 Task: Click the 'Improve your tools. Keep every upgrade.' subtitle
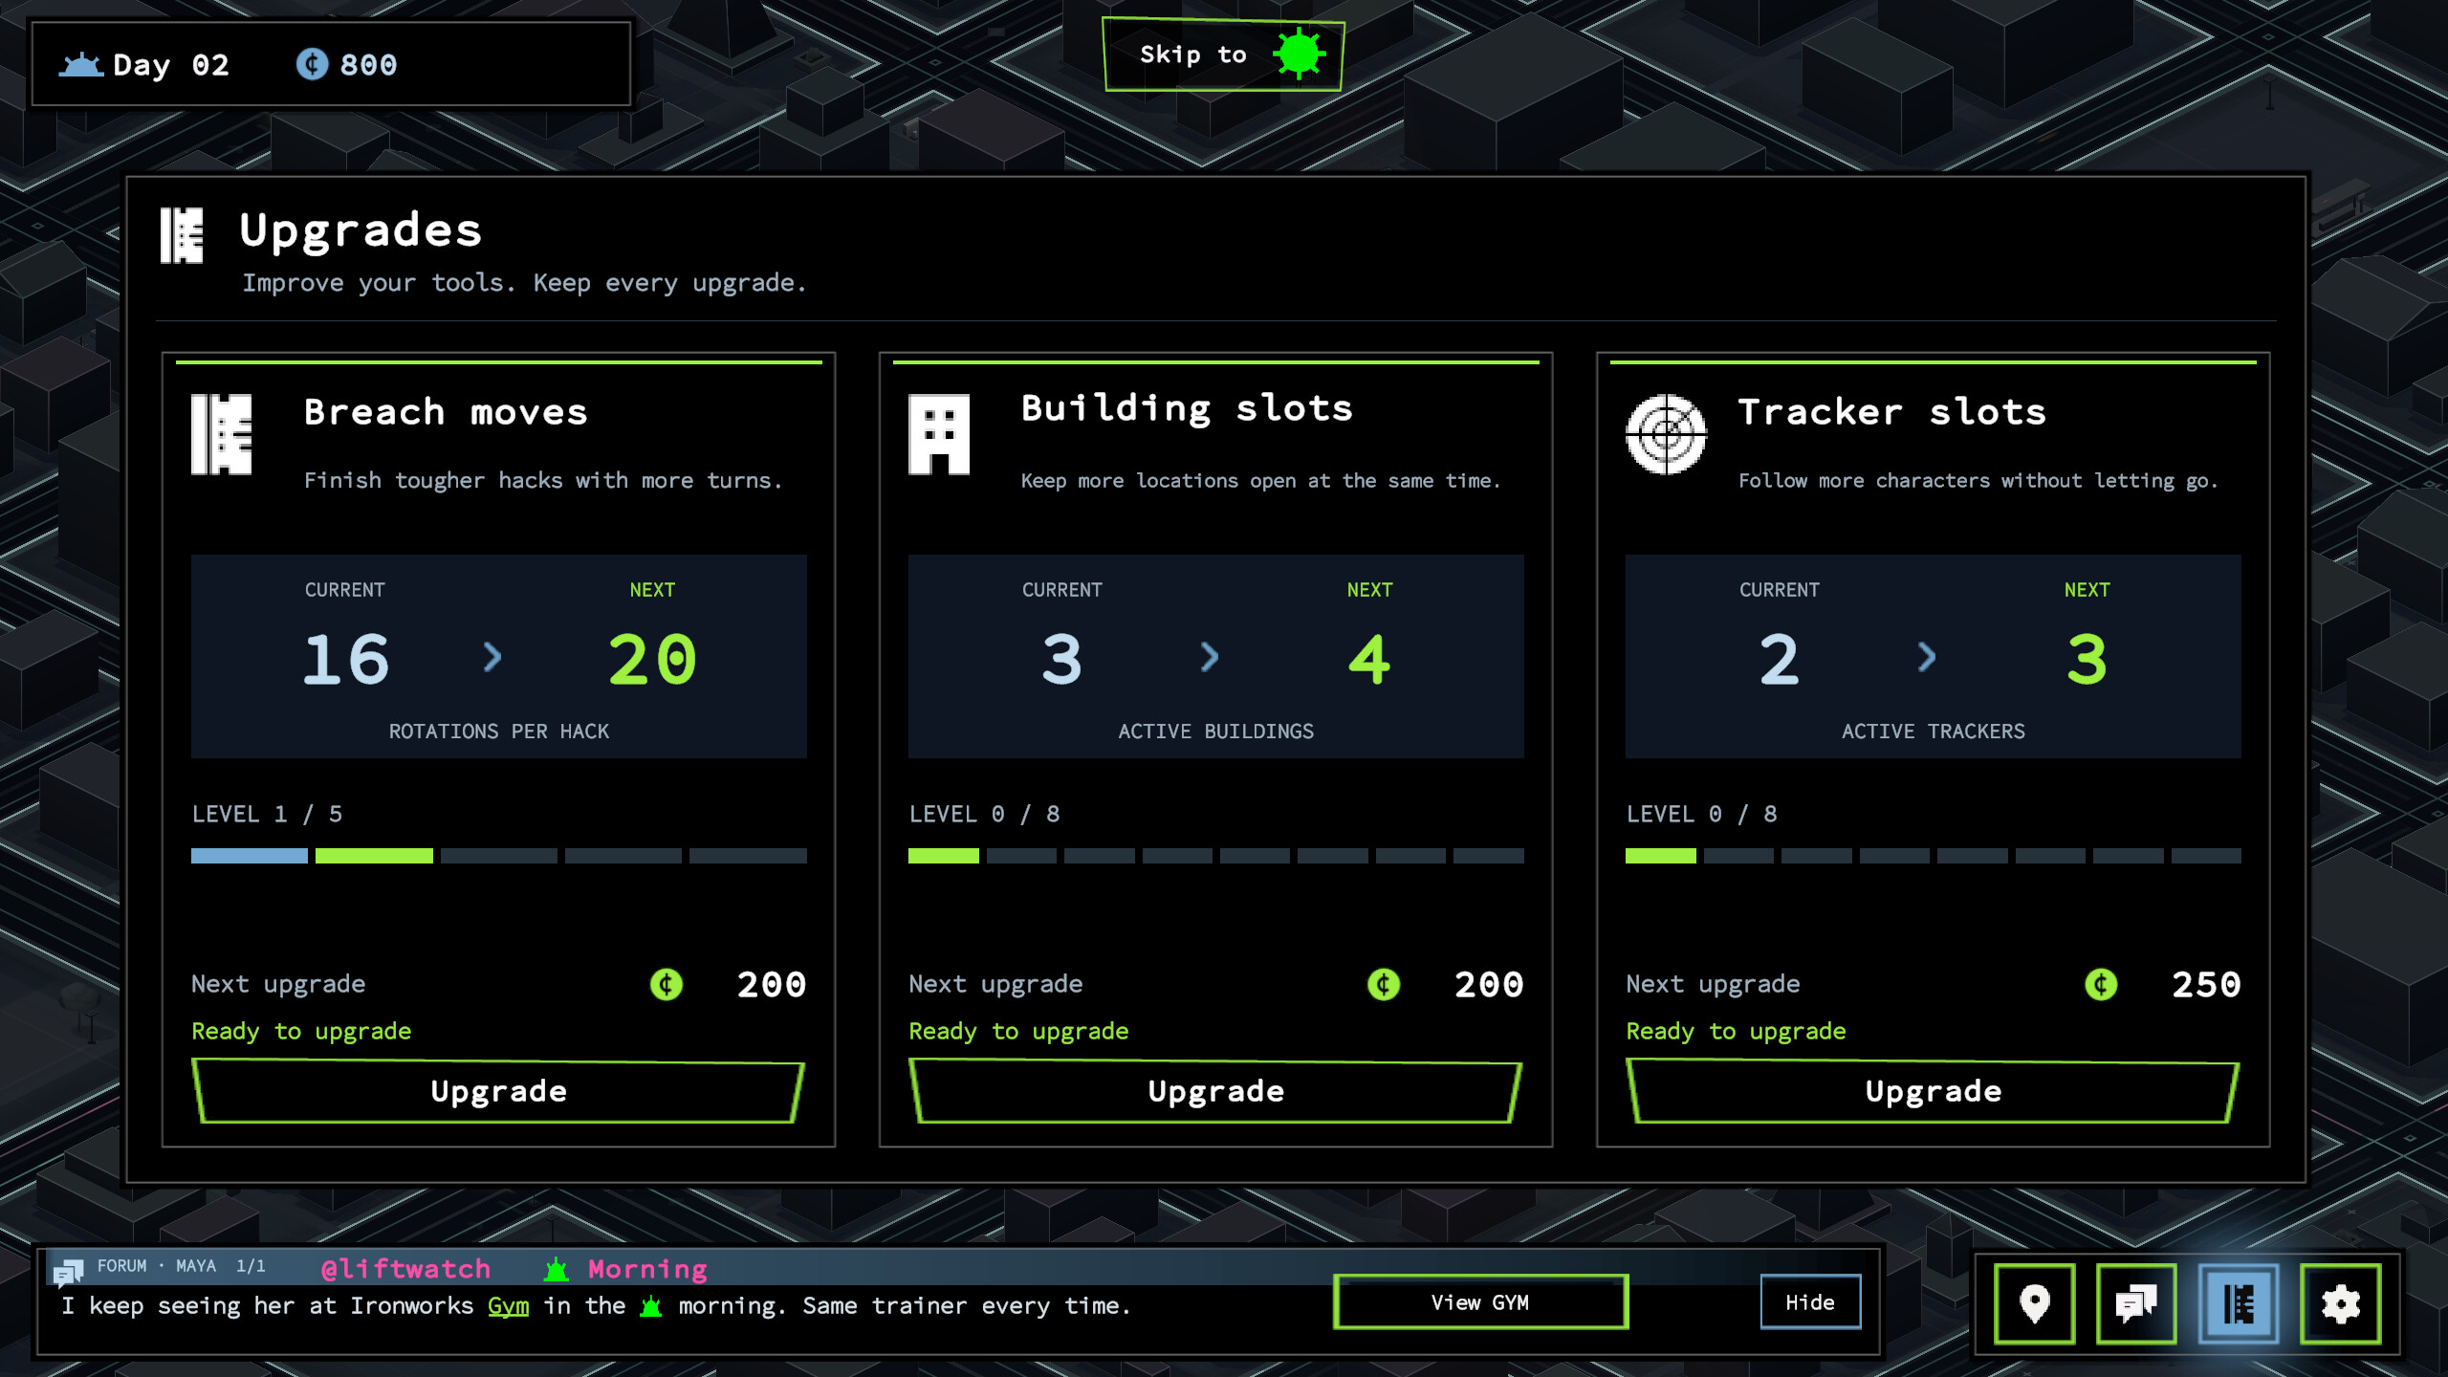(x=524, y=283)
